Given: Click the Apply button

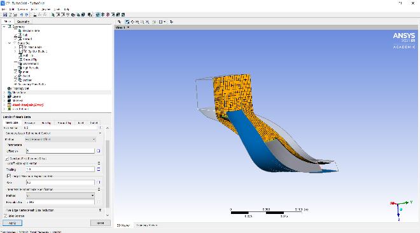Looking at the screenshot, I should (12, 223).
